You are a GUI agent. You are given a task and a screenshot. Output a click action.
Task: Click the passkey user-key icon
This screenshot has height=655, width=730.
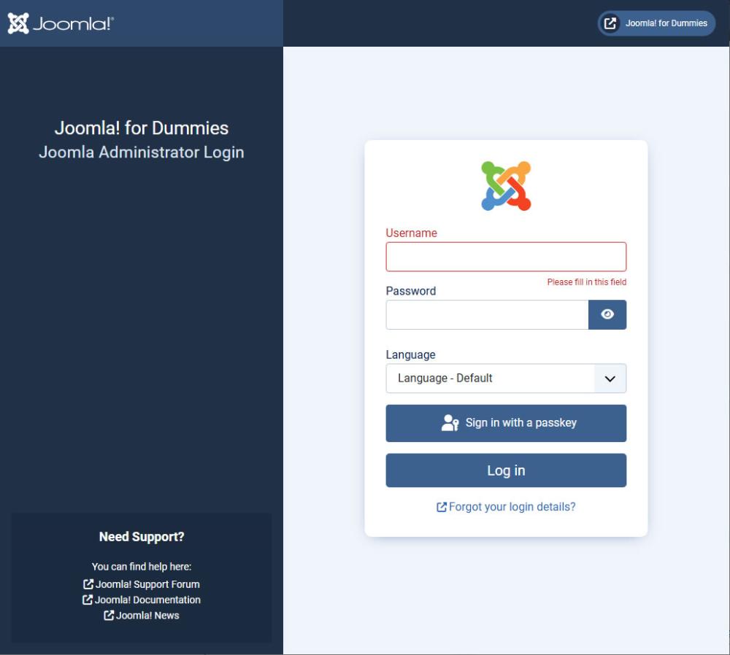click(x=450, y=423)
